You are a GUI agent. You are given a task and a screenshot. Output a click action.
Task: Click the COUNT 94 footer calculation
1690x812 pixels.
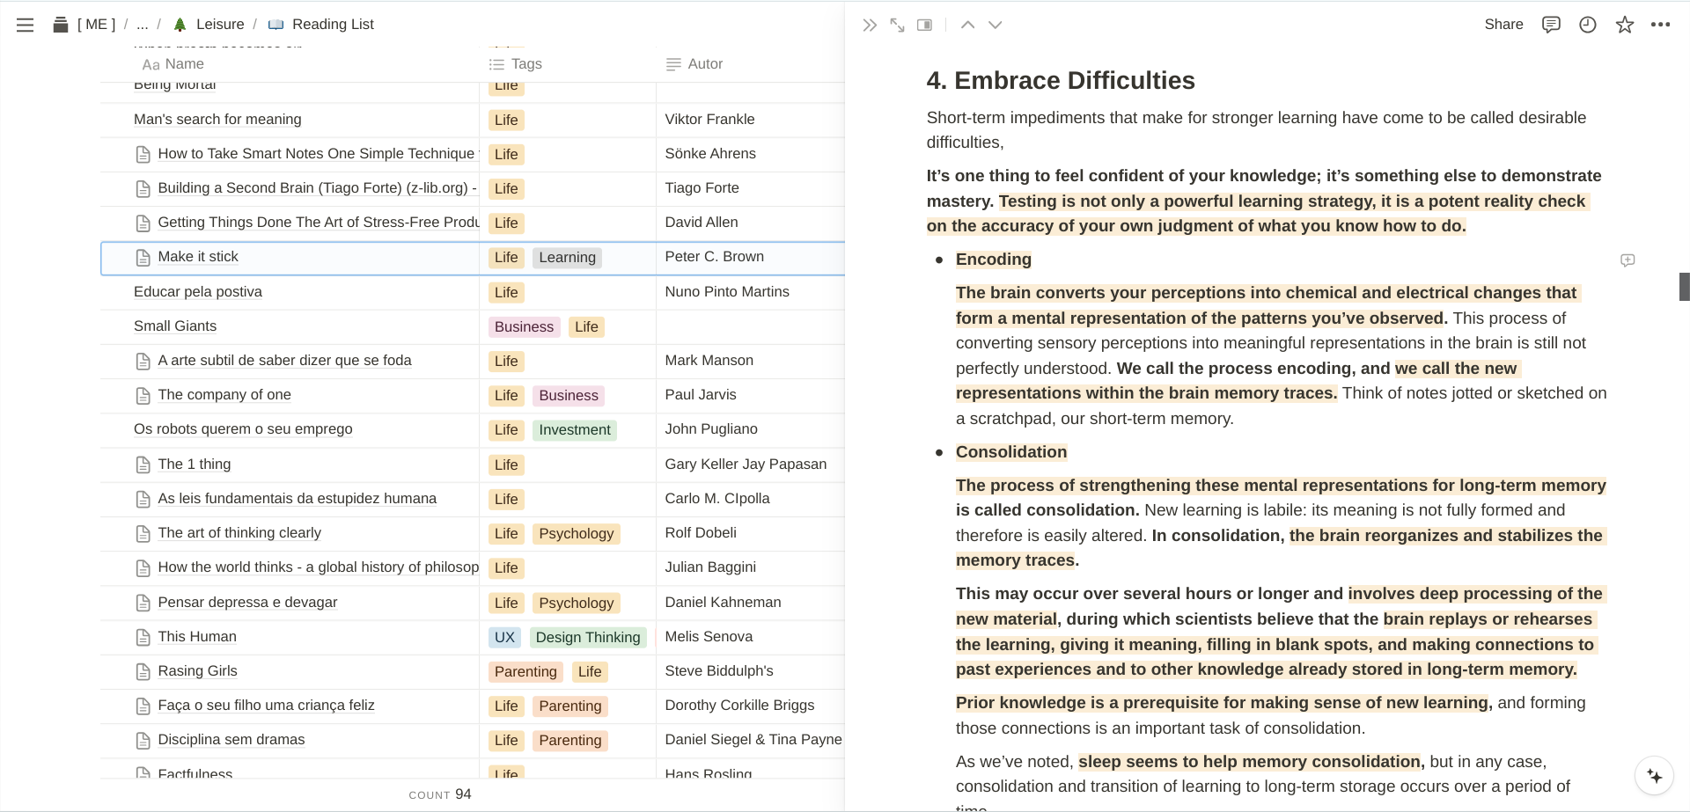tap(440, 794)
